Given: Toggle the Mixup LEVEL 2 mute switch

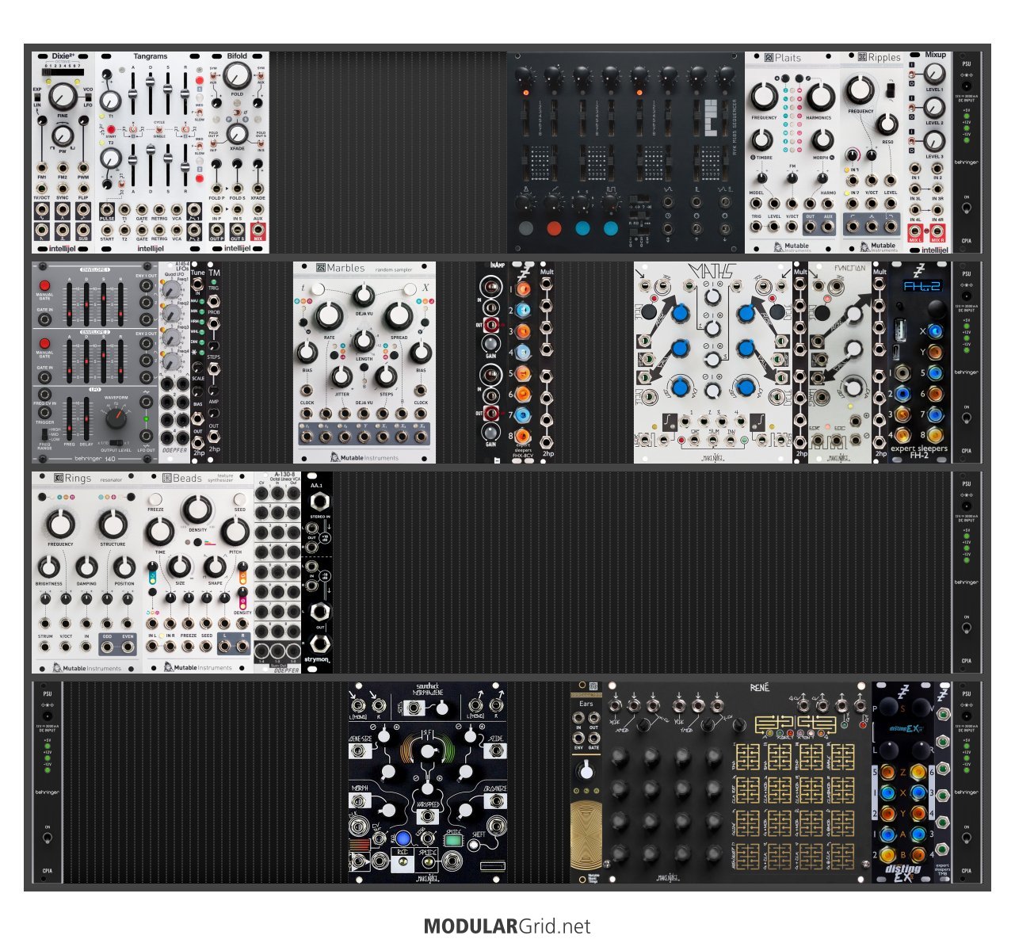Looking at the screenshot, I should click(914, 109).
